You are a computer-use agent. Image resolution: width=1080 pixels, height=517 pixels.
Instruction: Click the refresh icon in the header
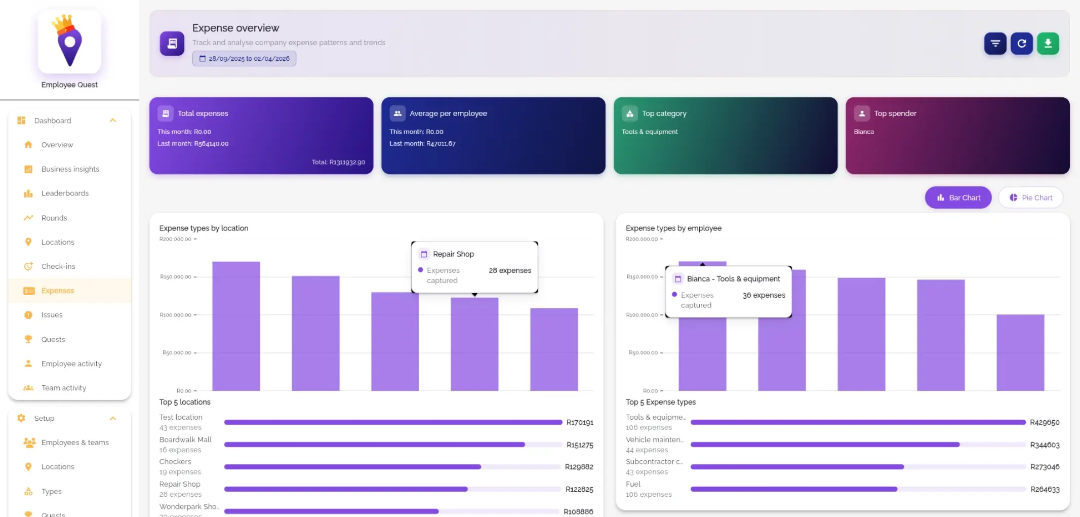(x=1021, y=44)
